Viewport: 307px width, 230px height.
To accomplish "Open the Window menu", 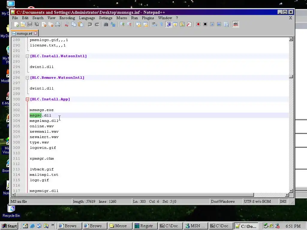I will 165,18.
